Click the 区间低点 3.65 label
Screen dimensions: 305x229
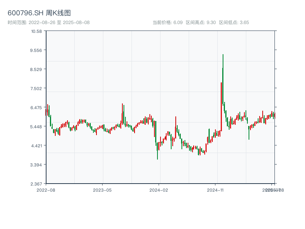tap(234, 23)
